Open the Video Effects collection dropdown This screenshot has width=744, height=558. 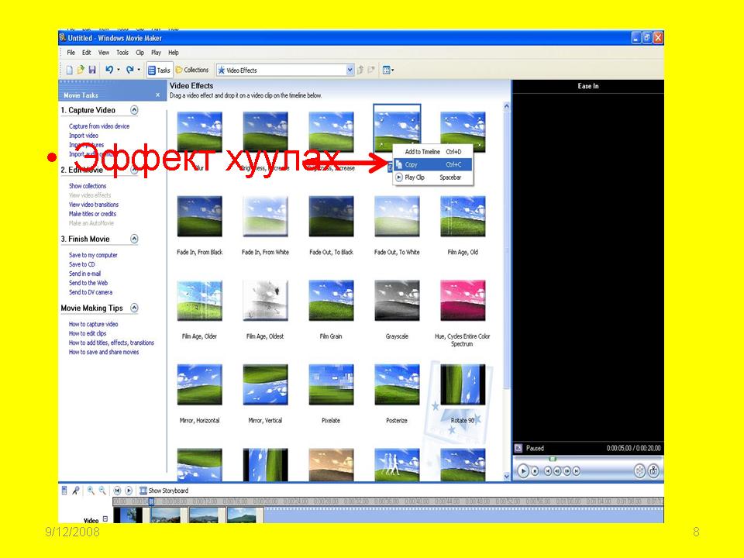[350, 70]
